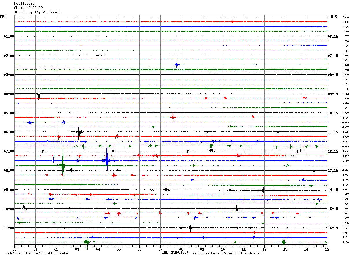
Task: Click the black seismic event on the 04:00 trace
Action: [x=39, y=93]
